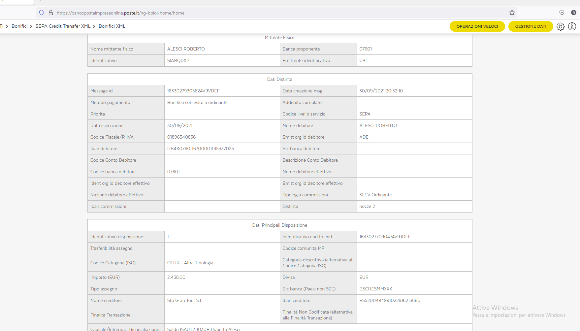The width and height of the screenshot is (580, 331).
Task: Select Emitt org id debitore value ADE
Action: click(x=364, y=137)
